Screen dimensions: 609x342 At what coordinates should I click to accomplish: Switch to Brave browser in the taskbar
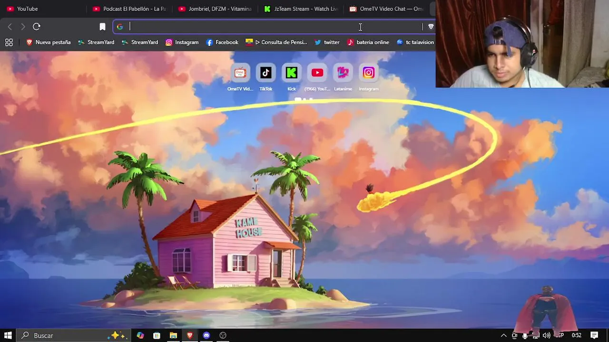click(x=190, y=335)
